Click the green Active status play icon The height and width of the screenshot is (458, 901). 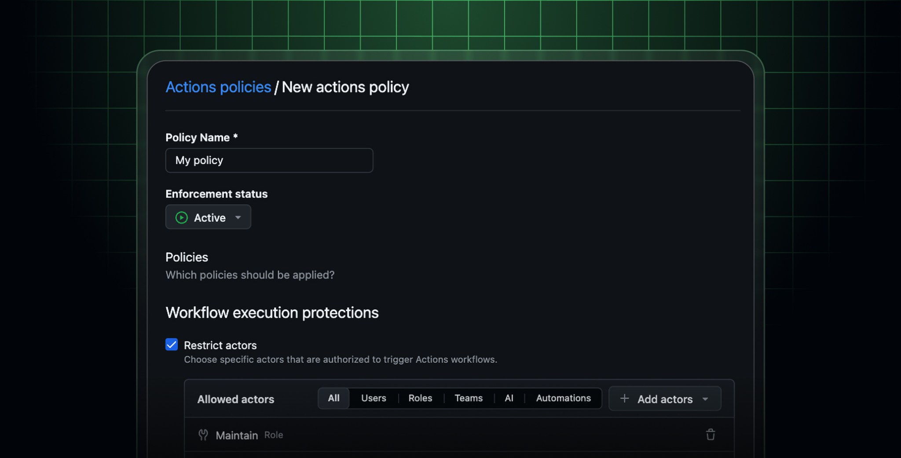click(x=181, y=217)
